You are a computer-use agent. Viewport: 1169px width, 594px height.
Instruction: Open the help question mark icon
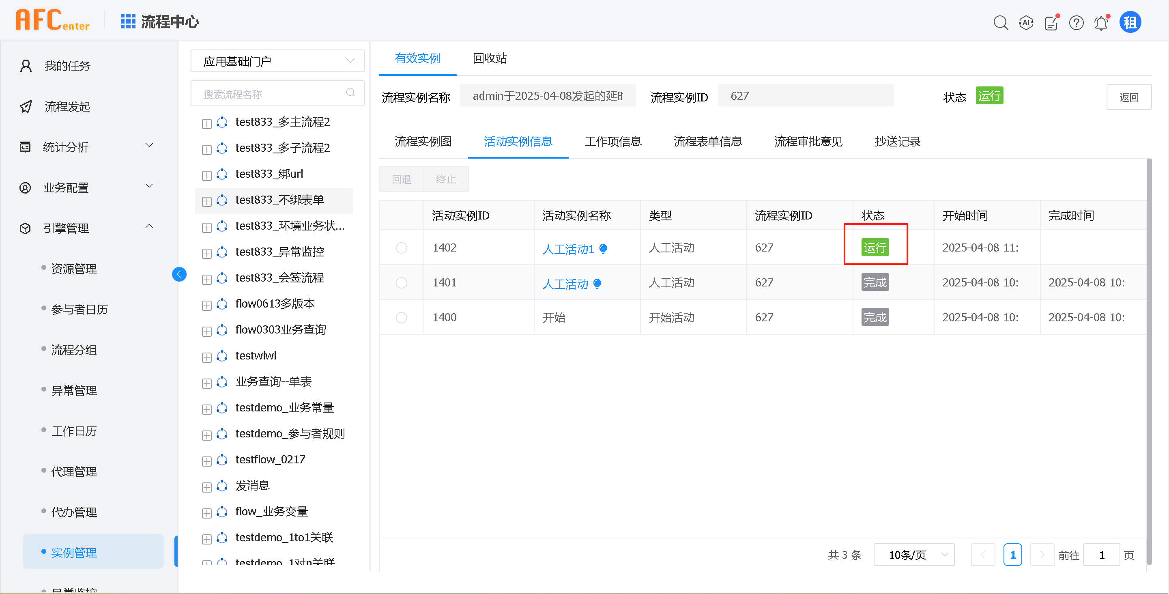point(1076,22)
